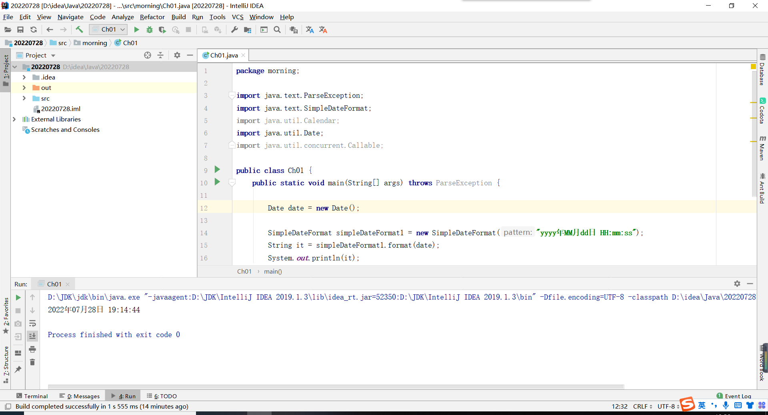
Task: Toggle the Project tool window sidebar button
Action: [6, 70]
